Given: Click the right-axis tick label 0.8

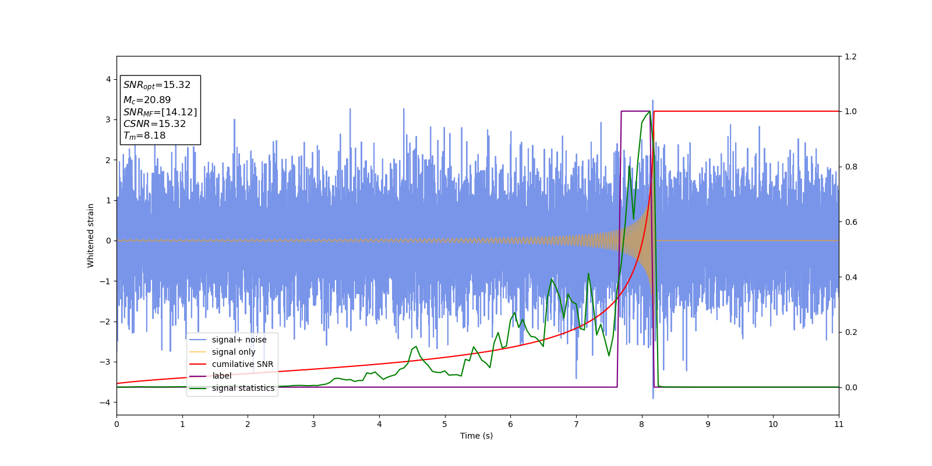Looking at the screenshot, I should (851, 167).
